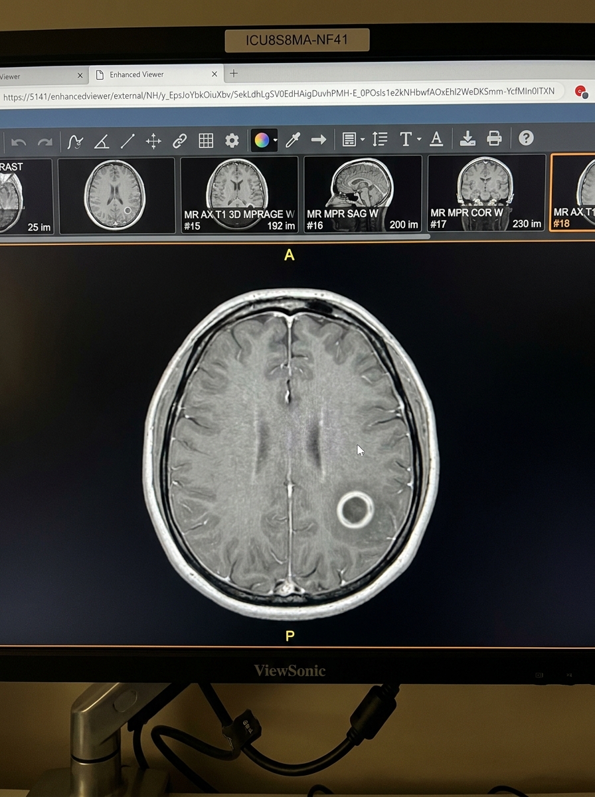Open help via the question mark icon
The height and width of the screenshot is (797, 595).
click(x=526, y=137)
